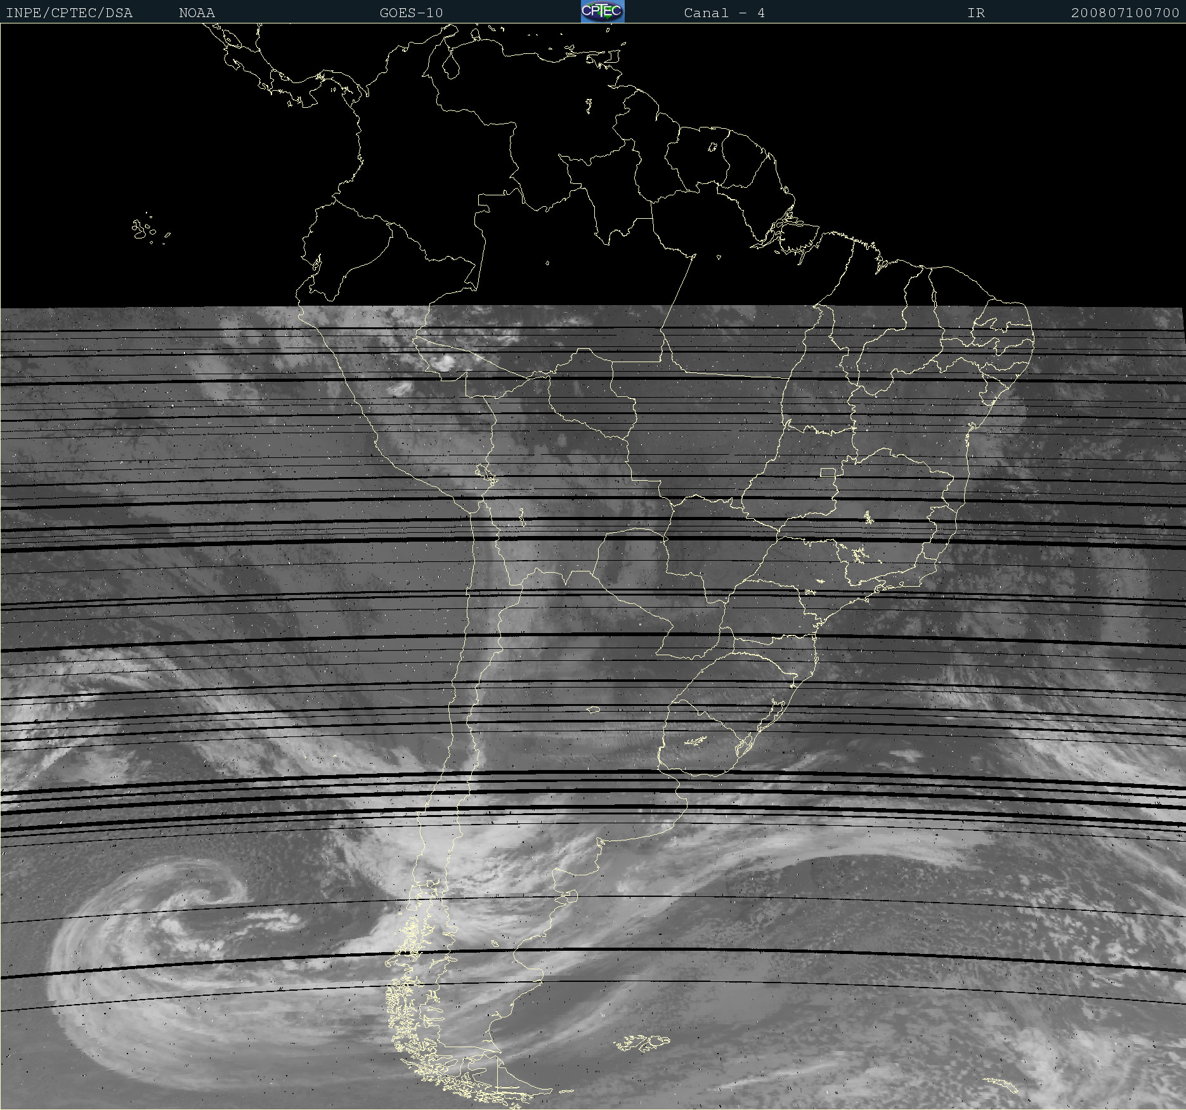Click the Distrito Federal rectangle in Brazil
This screenshot has width=1186, height=1110.
pyautogui.click(x=828, y=472)
